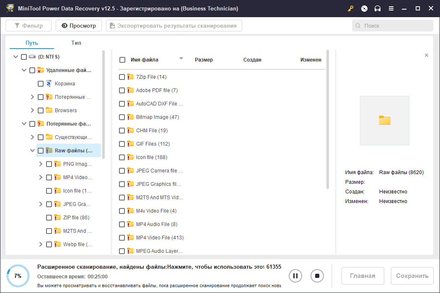The height and width of the screenshot is (293, 440).
Task: Expand the Browsers folder node
Action: point(32,110)
